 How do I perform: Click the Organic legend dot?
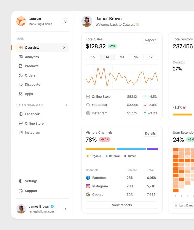point(88,156)
